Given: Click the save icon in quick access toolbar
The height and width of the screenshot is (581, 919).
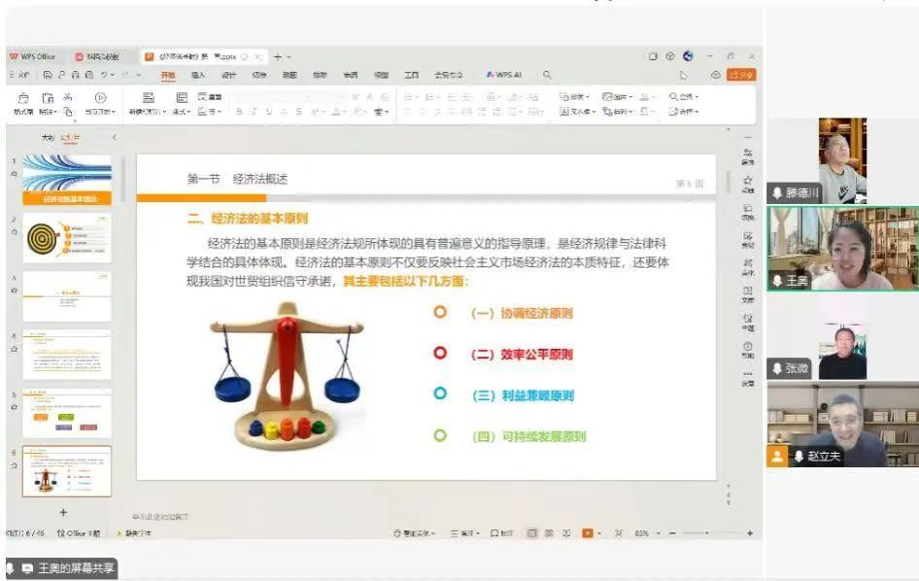Looking at the screenshot, I should pyautogui.click(x=48, y=75).
